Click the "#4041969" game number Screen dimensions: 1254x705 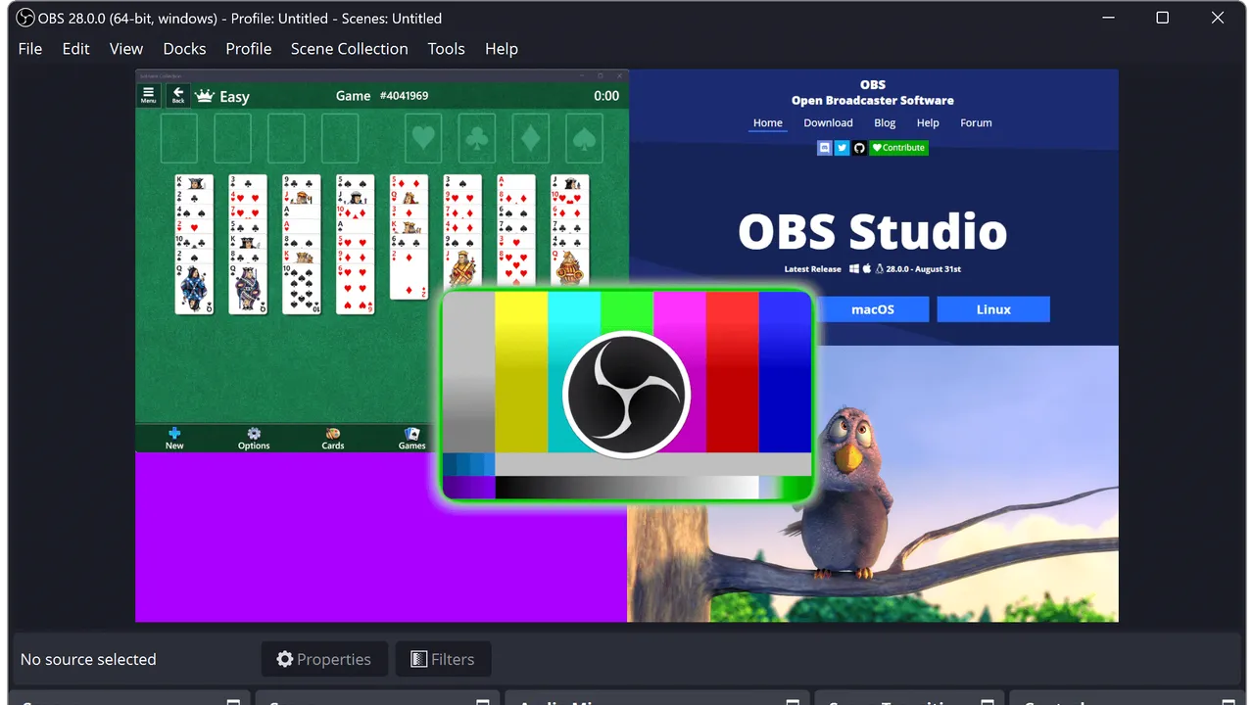[403, 96]
